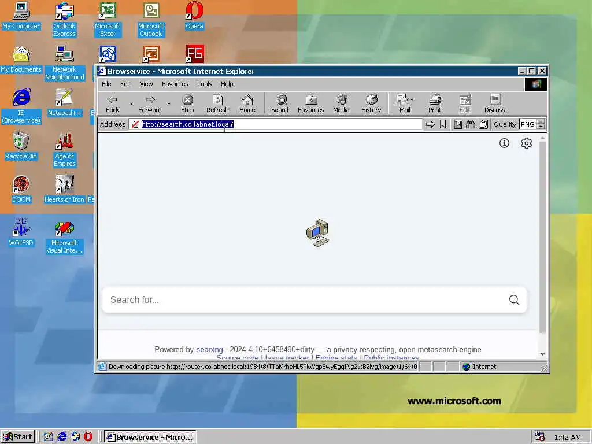Viewport: 592px width, 444px height.
Task: Click the Mail toolbar button
Action: pyautogui.click(x=403, y=103)
